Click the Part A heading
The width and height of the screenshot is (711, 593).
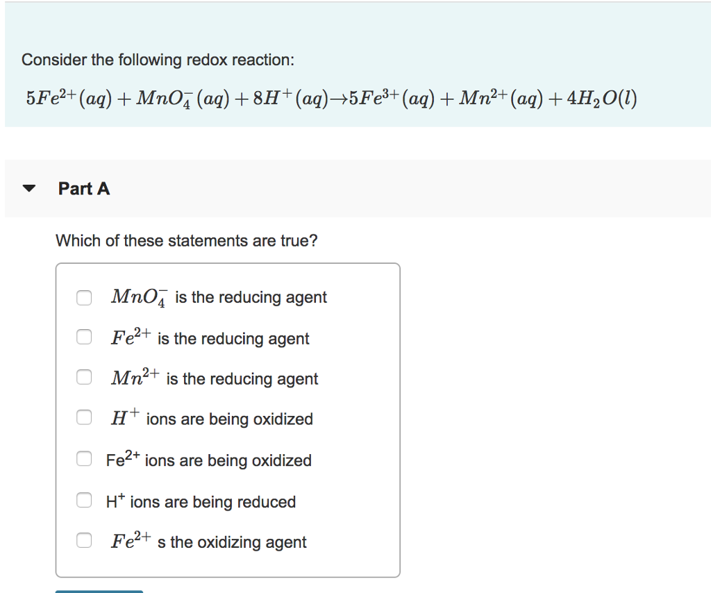tap(83, 188)
